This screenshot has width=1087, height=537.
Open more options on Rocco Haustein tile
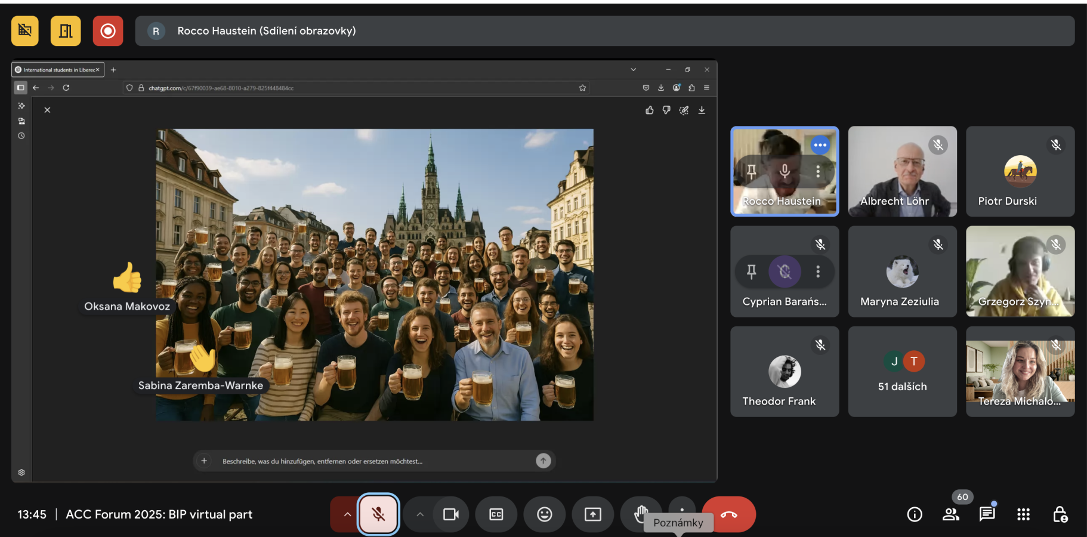tap(818, 172)
